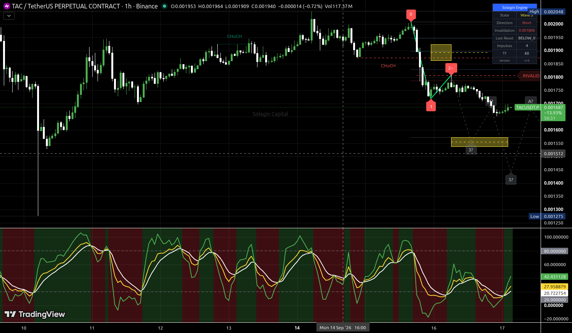Click the green oscillator value 42.431128
Image resolution: width=572 pixels, height=333 pixels.
[555, 277]
